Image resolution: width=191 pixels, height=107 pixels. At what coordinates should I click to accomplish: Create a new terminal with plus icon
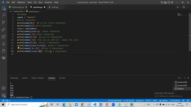[179, 78]
